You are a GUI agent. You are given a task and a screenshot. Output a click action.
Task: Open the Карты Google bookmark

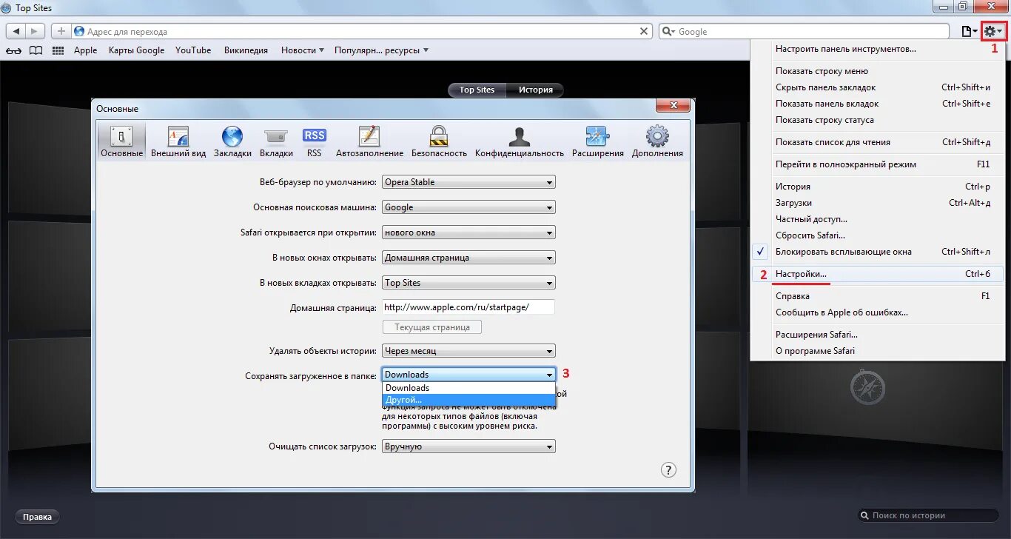[136, 50]
